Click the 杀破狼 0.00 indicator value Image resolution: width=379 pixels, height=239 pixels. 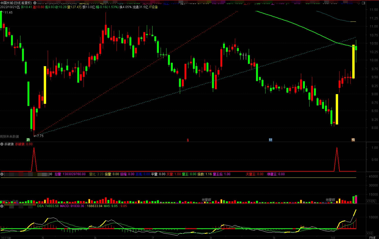pos(24,144)
